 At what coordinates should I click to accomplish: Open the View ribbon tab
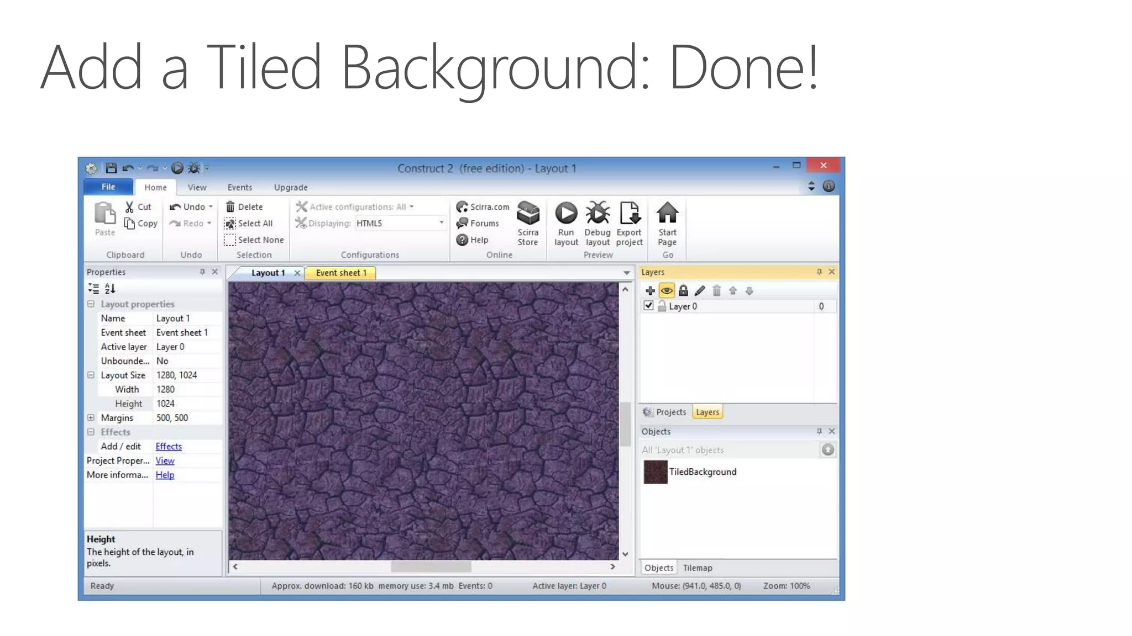(x=197, y=187)
